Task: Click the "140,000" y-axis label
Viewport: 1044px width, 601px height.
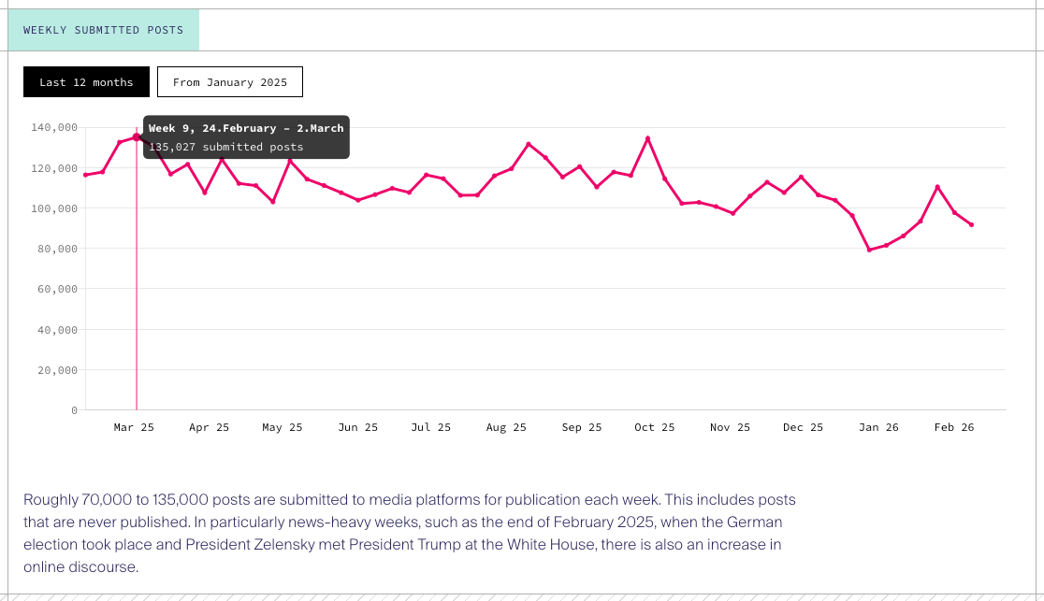Action: coord(54,127)
